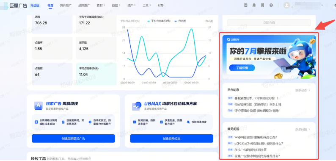Open 财务 menu item
Image resolution: width=336 pixels, height=161 pixels.
[x=160, y=6]
